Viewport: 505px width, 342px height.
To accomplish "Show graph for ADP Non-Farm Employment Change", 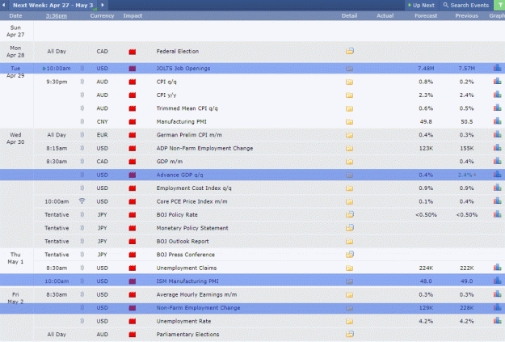I will click(497, 148).
